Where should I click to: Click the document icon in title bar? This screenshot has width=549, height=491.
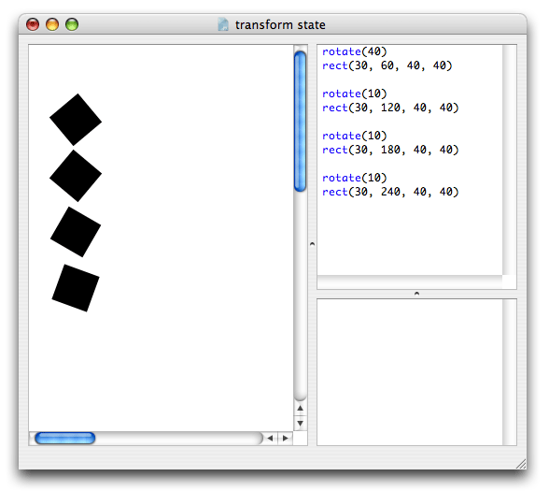click(223, 24)
